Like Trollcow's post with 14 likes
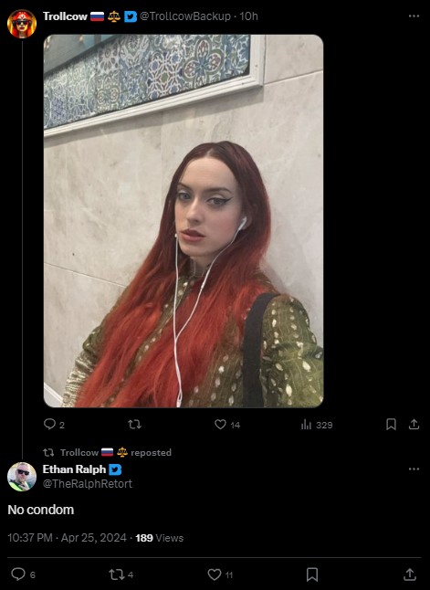This screenshot has width=430, height=590. pos(227,425)
